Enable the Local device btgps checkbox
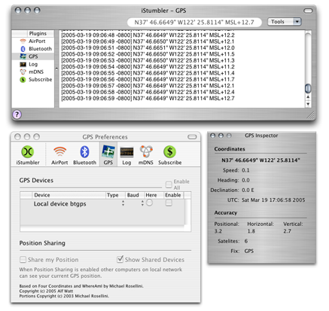 (x=169, y=203)
